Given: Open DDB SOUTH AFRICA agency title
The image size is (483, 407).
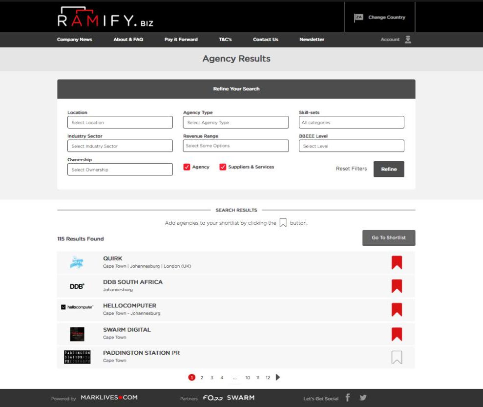Looking at the screenshot, I should pos(133,282).
